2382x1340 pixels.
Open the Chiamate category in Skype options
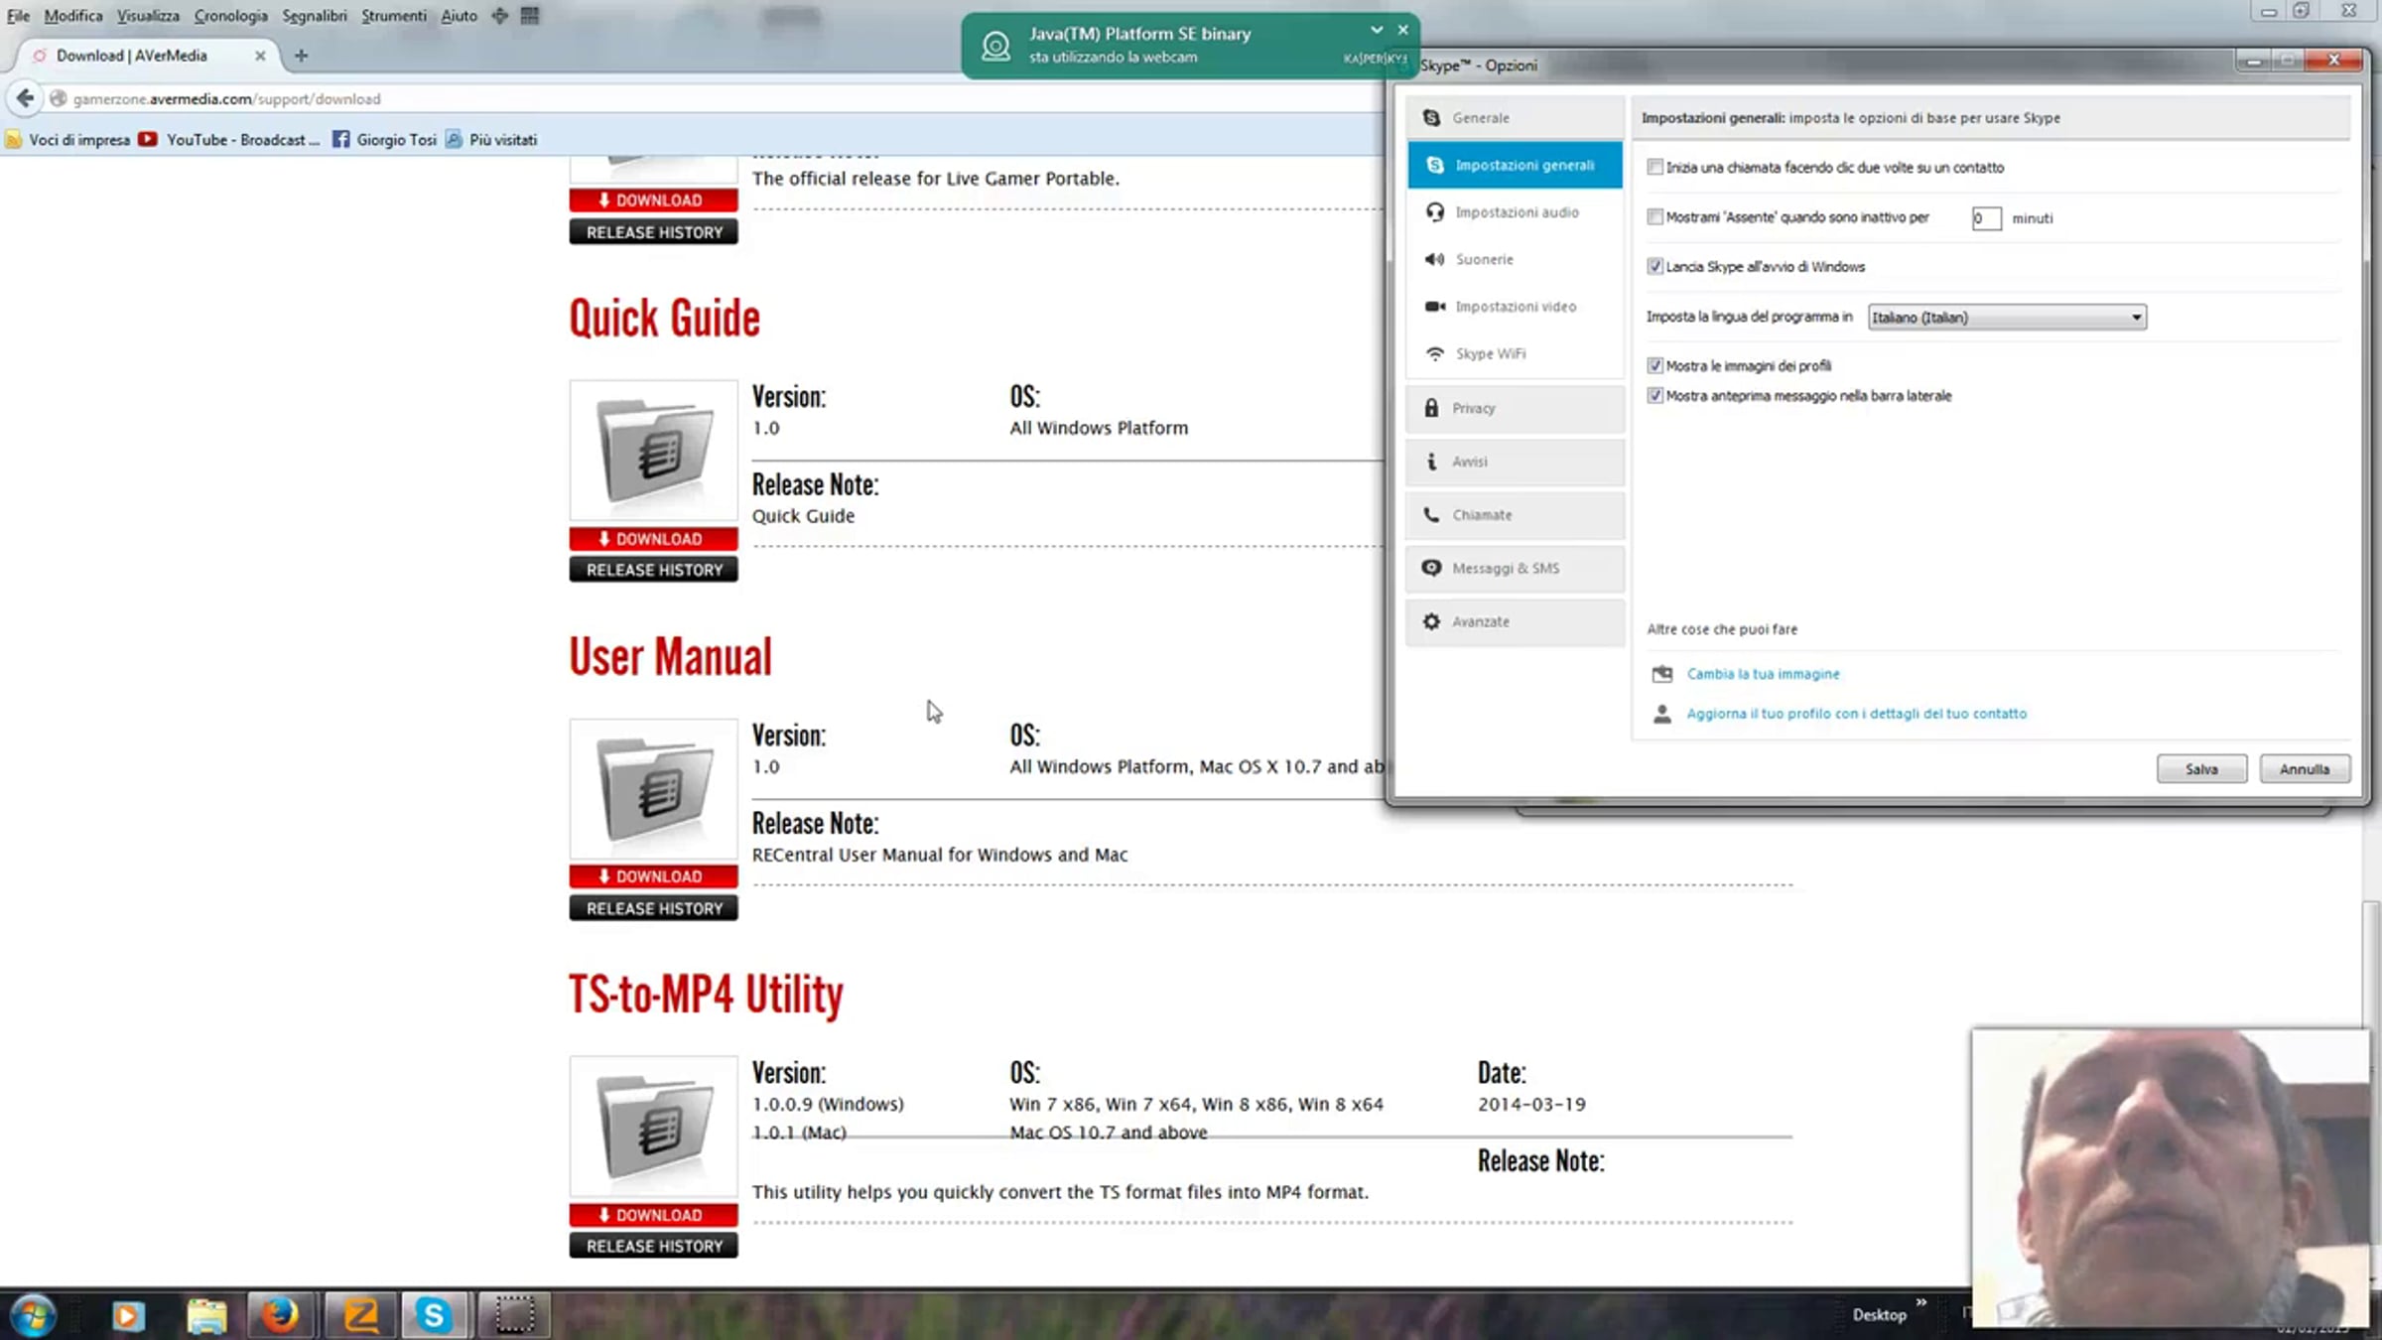pyautogui.click(x=1515, y=515)
